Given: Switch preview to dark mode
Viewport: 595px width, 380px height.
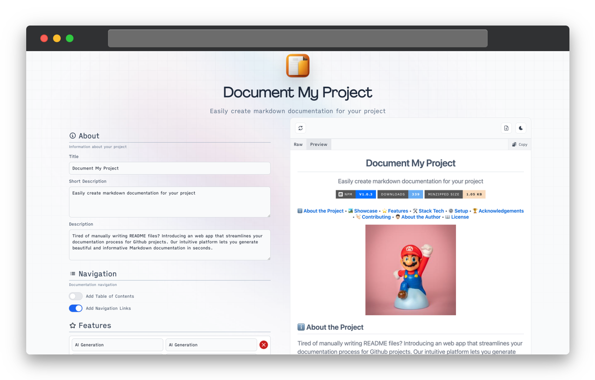Looking at the screenshot, I should tap(521, 128).
